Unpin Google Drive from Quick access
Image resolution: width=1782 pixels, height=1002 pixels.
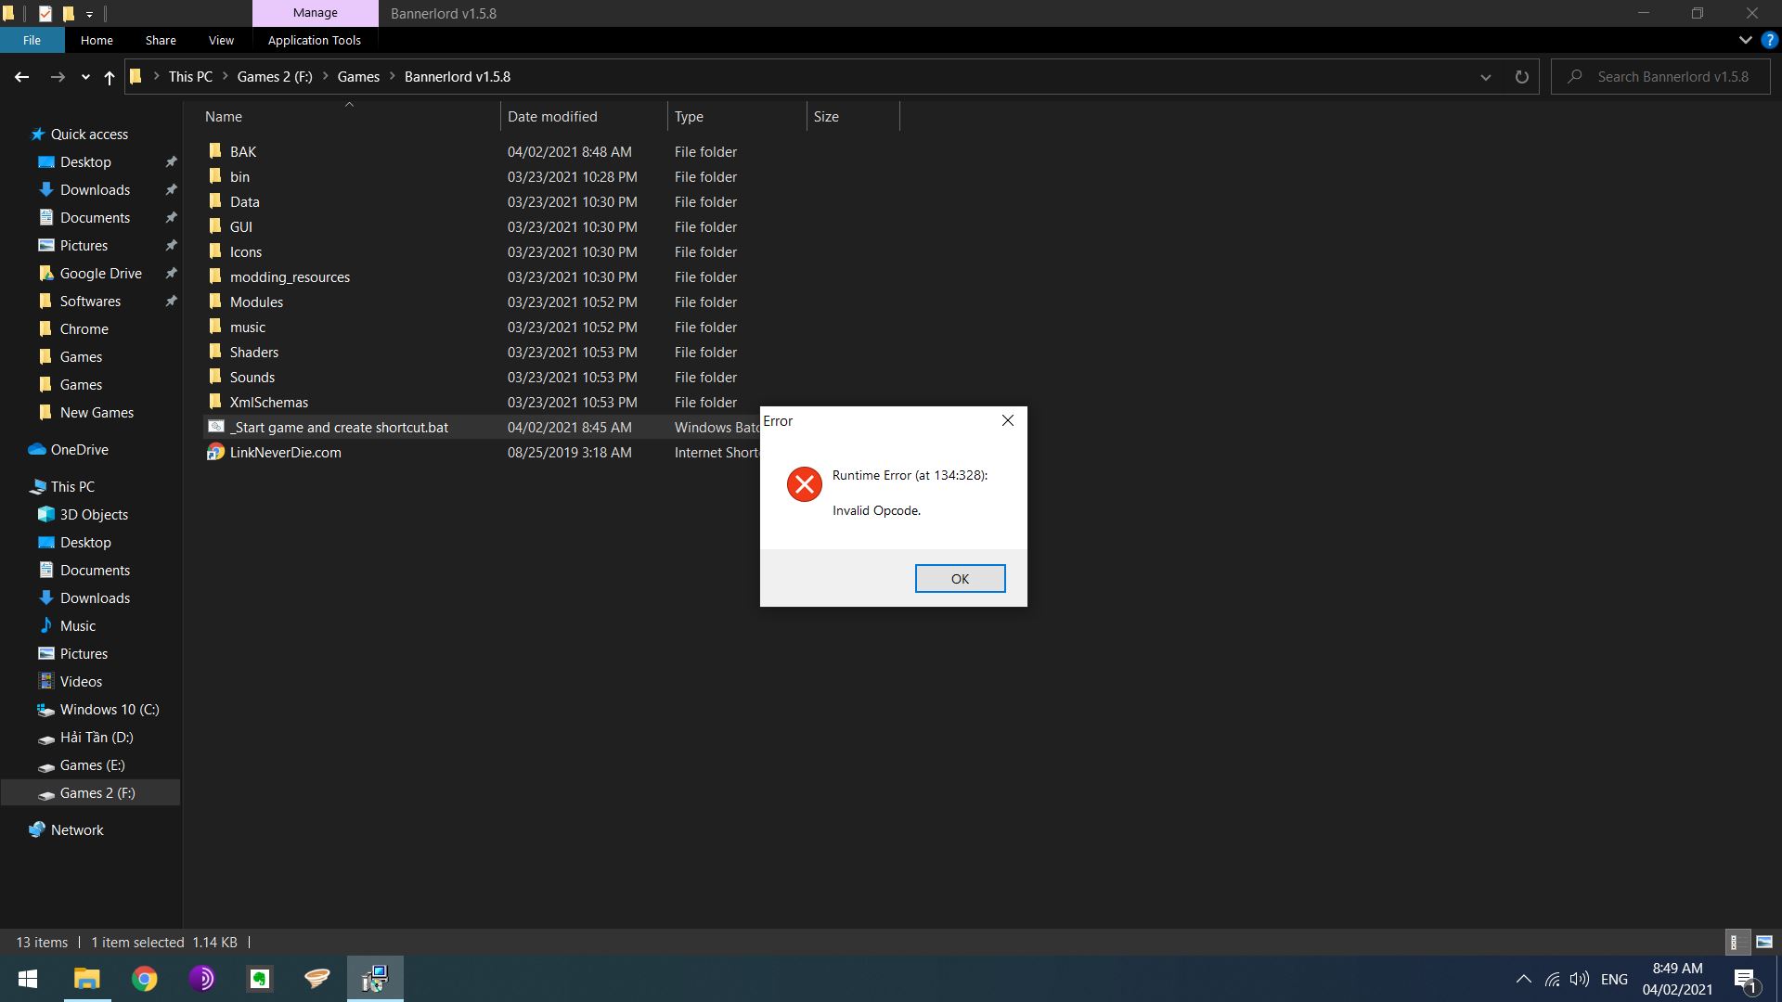click(171, 273)
